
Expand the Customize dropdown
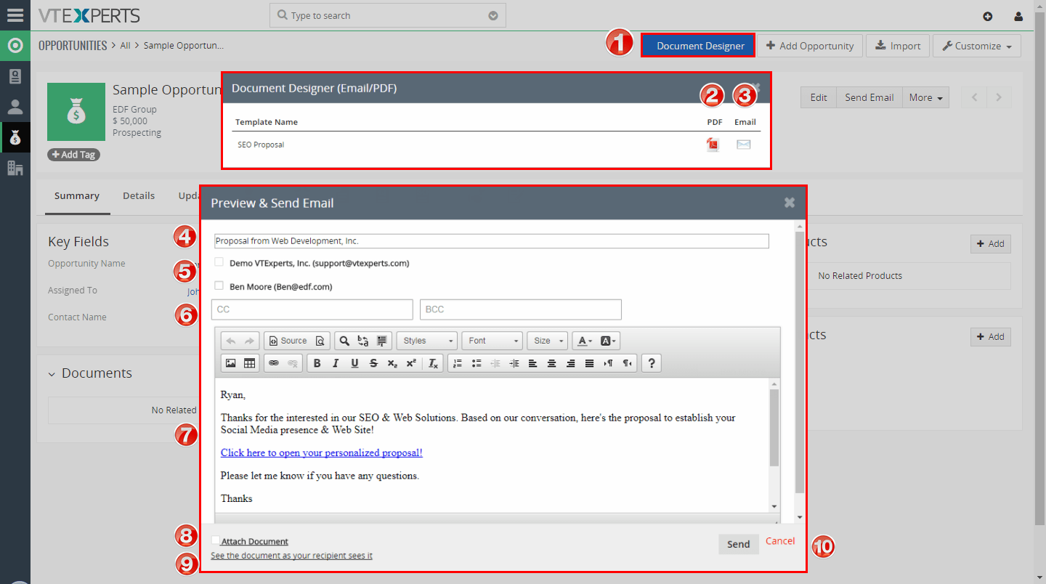[x=976, y=45]
